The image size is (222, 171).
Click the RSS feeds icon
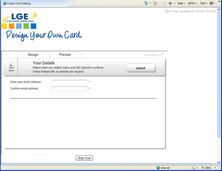[x=155, y=3]
